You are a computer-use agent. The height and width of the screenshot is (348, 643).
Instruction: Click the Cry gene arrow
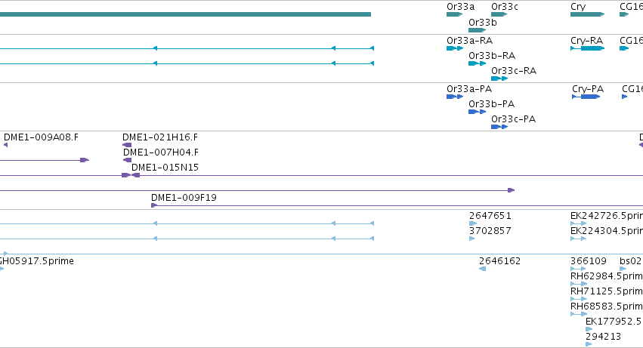[587, 14]
